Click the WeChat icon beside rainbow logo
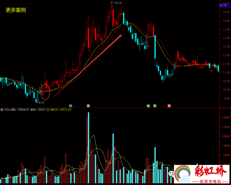The width and height of the screenshot is (231, 185). [171, 174]
